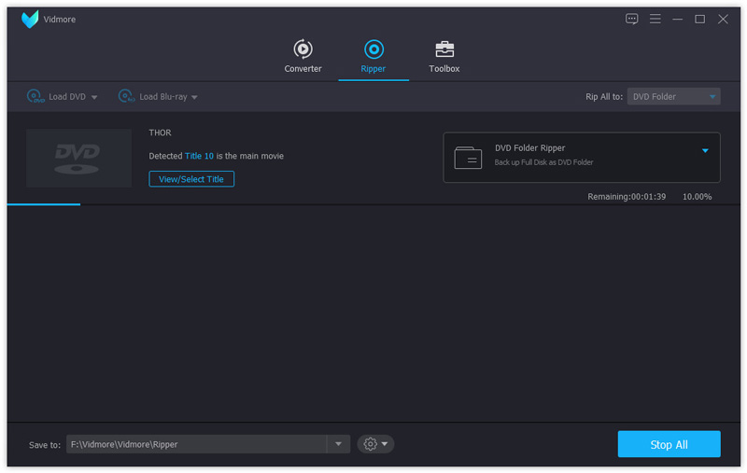The height and width of the screenshot is (473, 747).
Task: Click the THOR DVD thumbnail
Action: (x=78, y=158)
